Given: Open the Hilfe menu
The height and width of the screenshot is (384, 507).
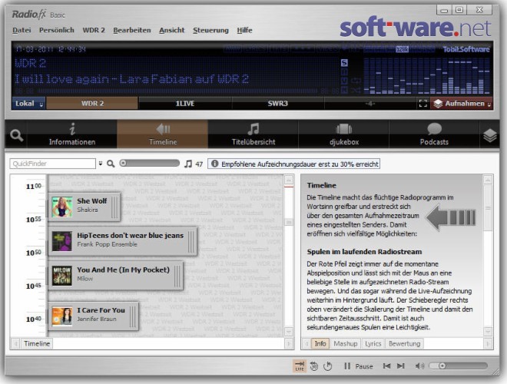Looking at the screenshot, I should 244,30.
